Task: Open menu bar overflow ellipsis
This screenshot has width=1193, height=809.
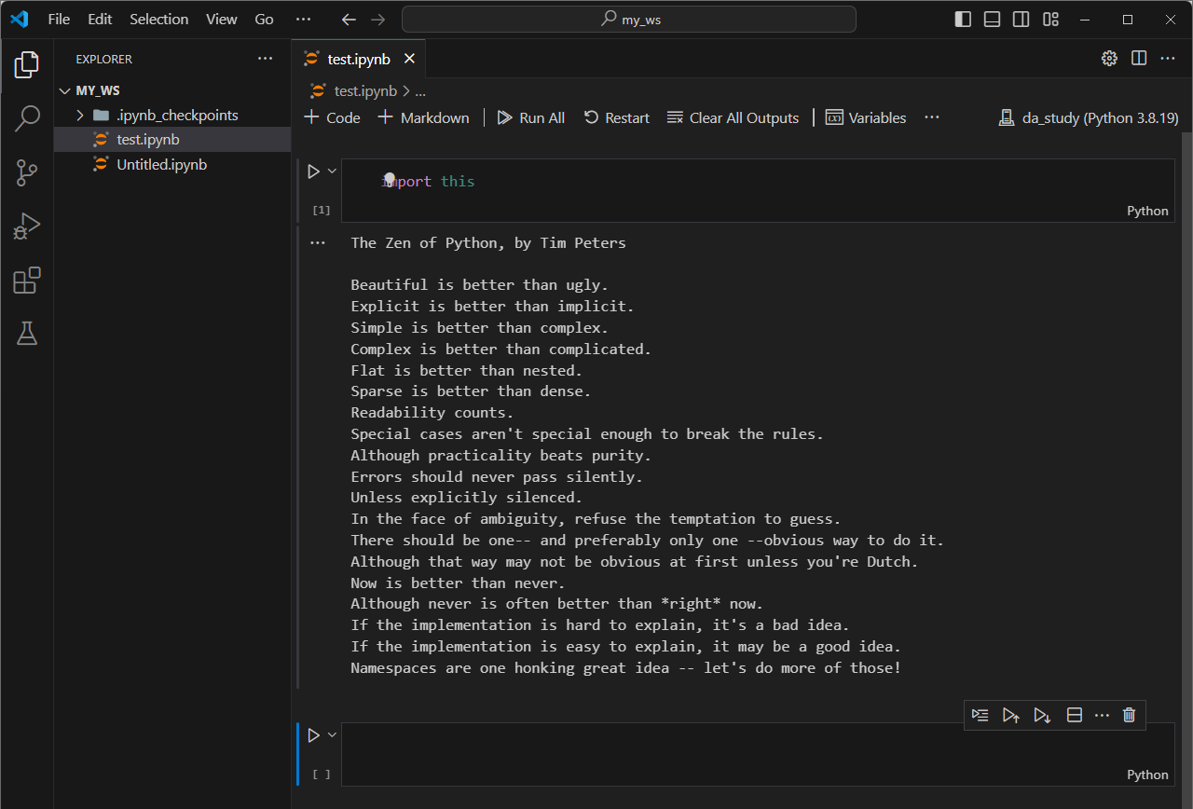Action: (x=303, y=19)
